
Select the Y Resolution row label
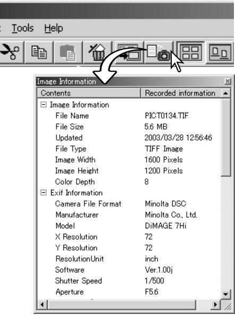coord(76,248)
